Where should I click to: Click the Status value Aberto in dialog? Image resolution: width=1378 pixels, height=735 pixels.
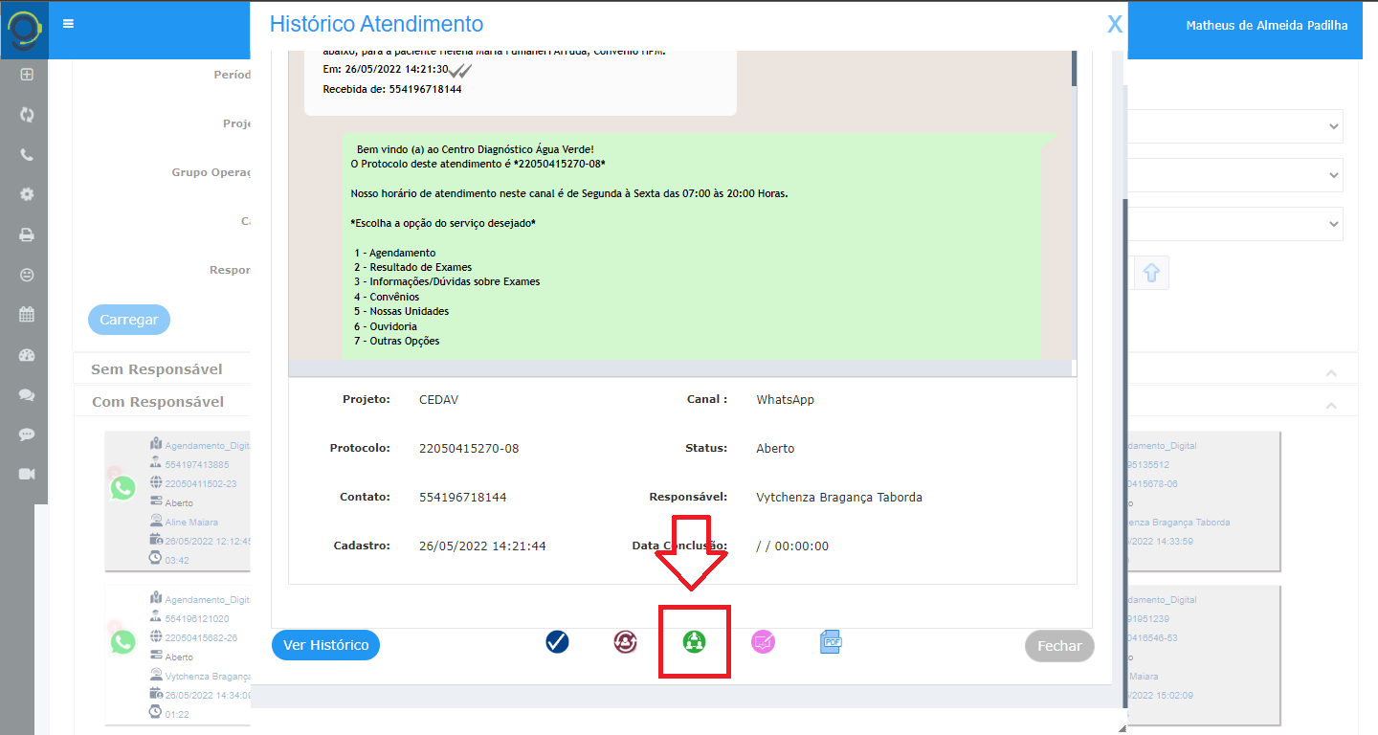[x=775, y=448]
